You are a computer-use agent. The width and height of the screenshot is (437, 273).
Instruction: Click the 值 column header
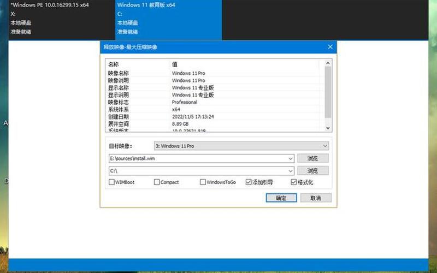[x=245, y=64]
